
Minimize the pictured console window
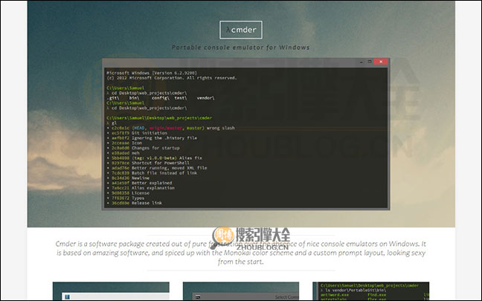[361, 62]
